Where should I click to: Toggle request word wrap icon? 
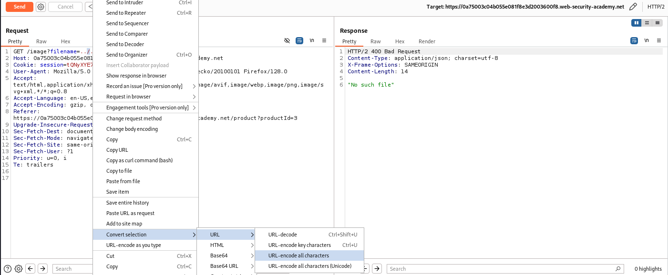click(299, 41)
